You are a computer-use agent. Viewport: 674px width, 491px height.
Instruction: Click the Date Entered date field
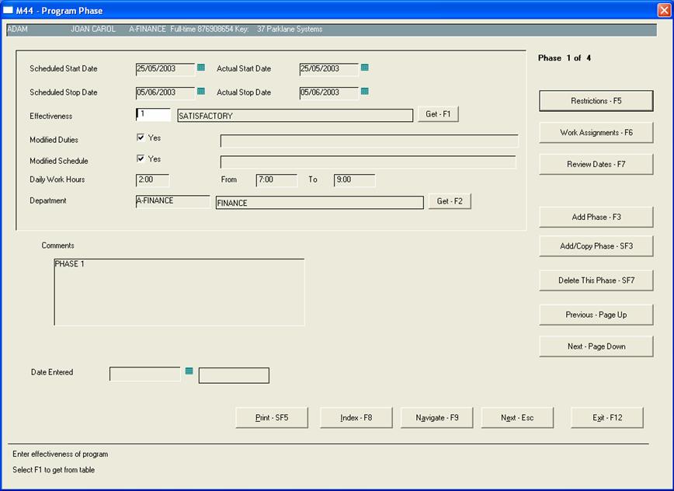tap(145, 374)
